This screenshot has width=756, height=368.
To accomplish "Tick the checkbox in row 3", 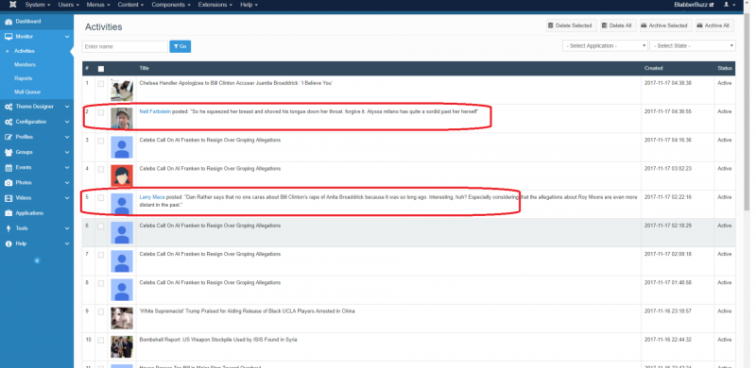I will pyautogui.click(x=101, y=141).
